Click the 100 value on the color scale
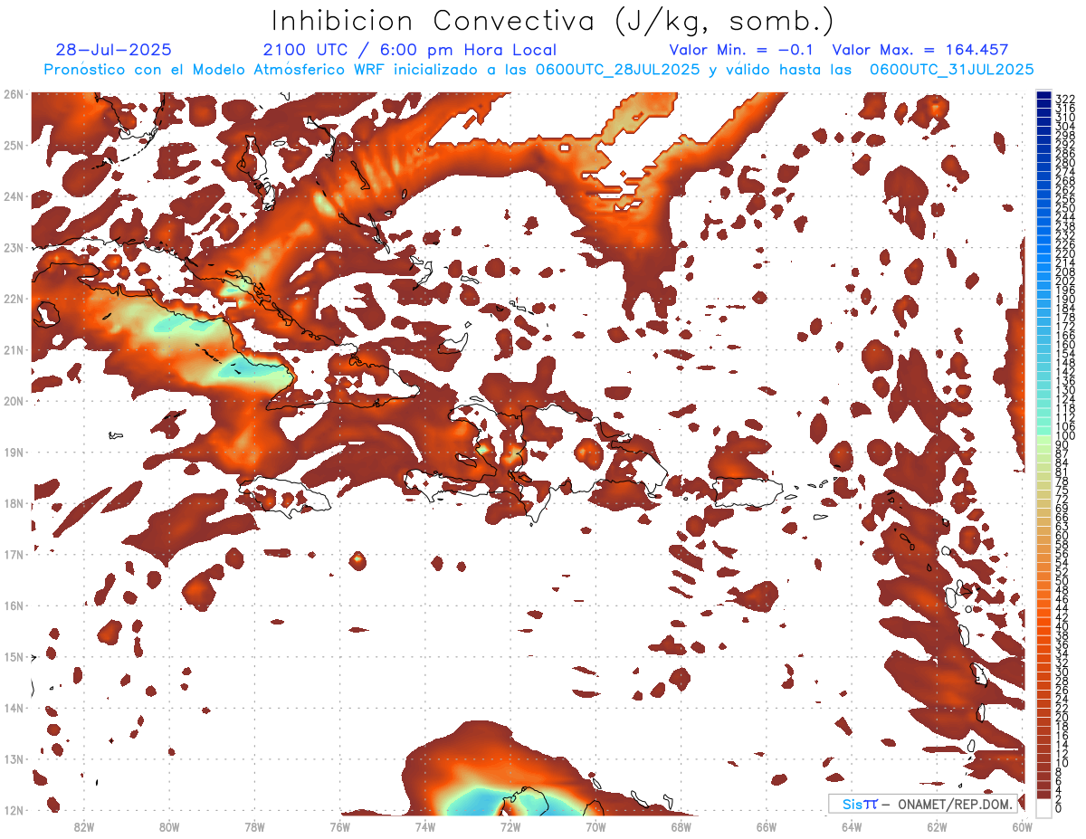This screenshot has width=1086, height=839. point(1065,436)
